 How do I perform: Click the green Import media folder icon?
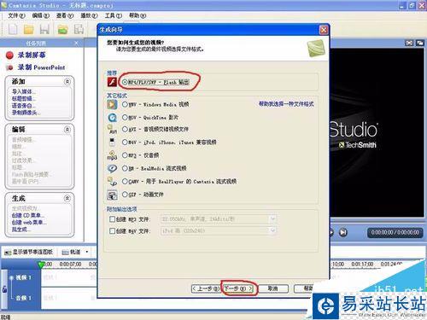[62, 29]
